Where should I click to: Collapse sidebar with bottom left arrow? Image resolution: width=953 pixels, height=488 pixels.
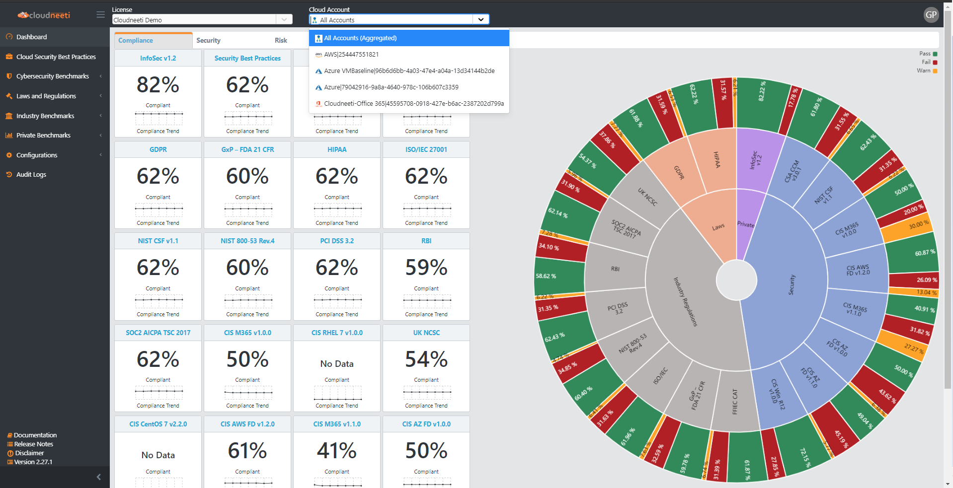click(98, 477)
